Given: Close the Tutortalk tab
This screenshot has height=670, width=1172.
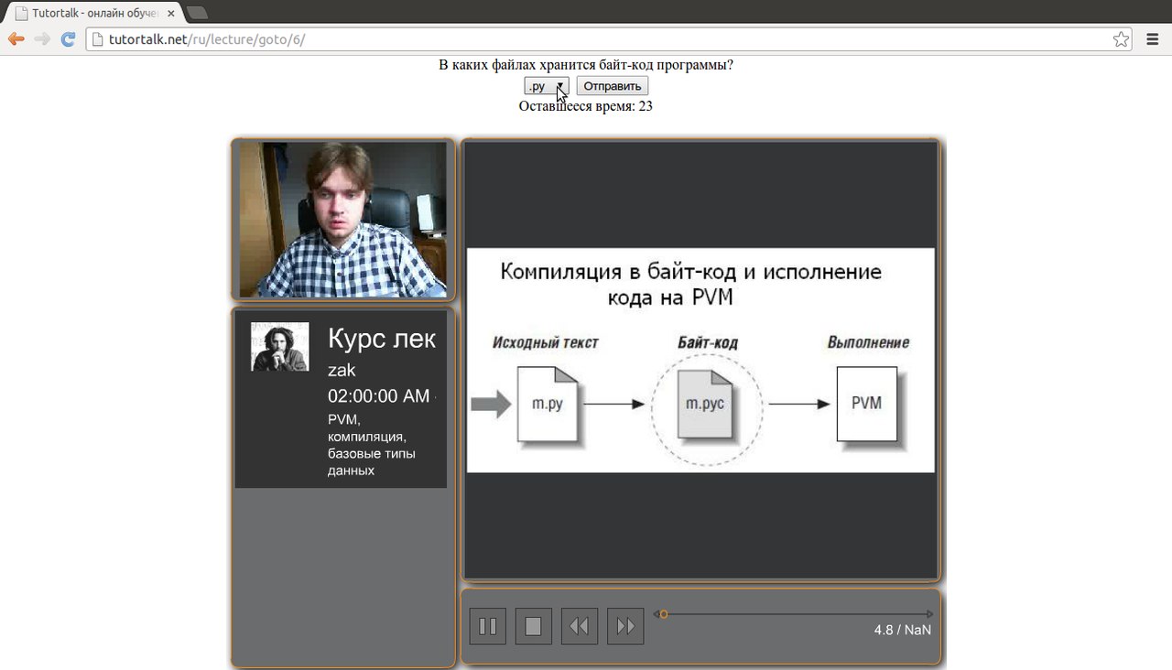Looking at the screenshot, I should 170,14.
